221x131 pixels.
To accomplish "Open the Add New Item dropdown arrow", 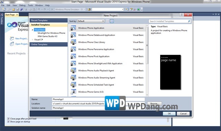I will 11,9.
